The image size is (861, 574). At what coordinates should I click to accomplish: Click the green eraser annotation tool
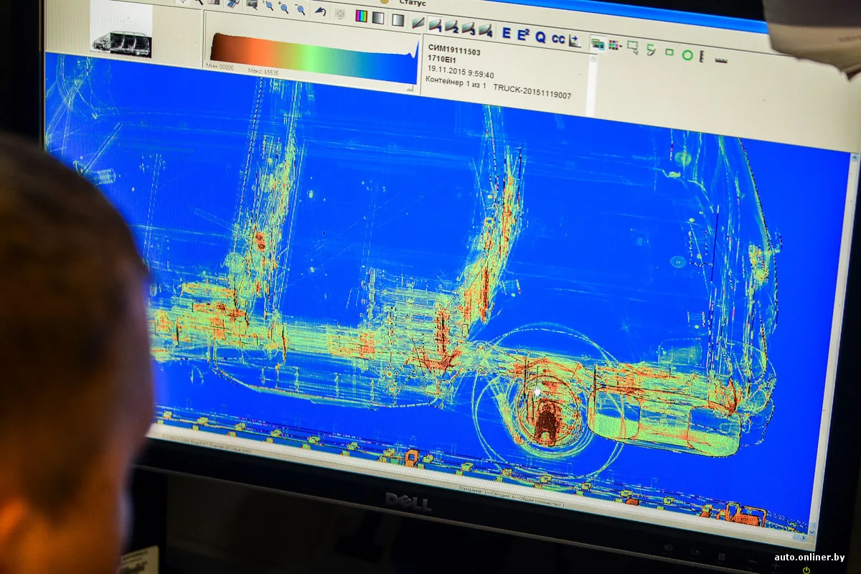651,50
